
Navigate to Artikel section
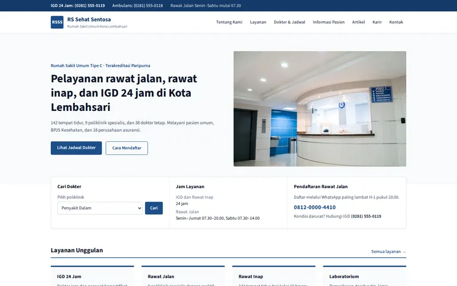click(358, 22)
